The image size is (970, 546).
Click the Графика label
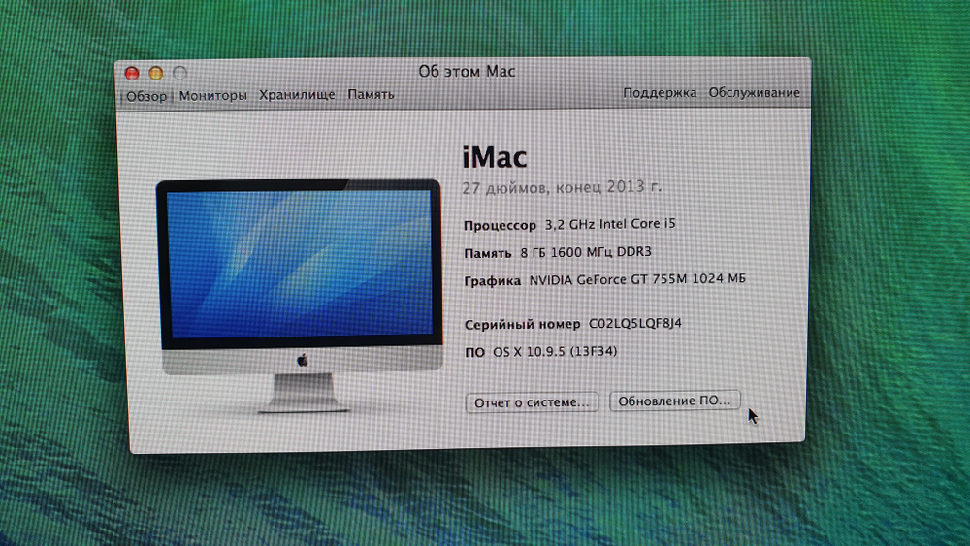(x=493, y=281)
